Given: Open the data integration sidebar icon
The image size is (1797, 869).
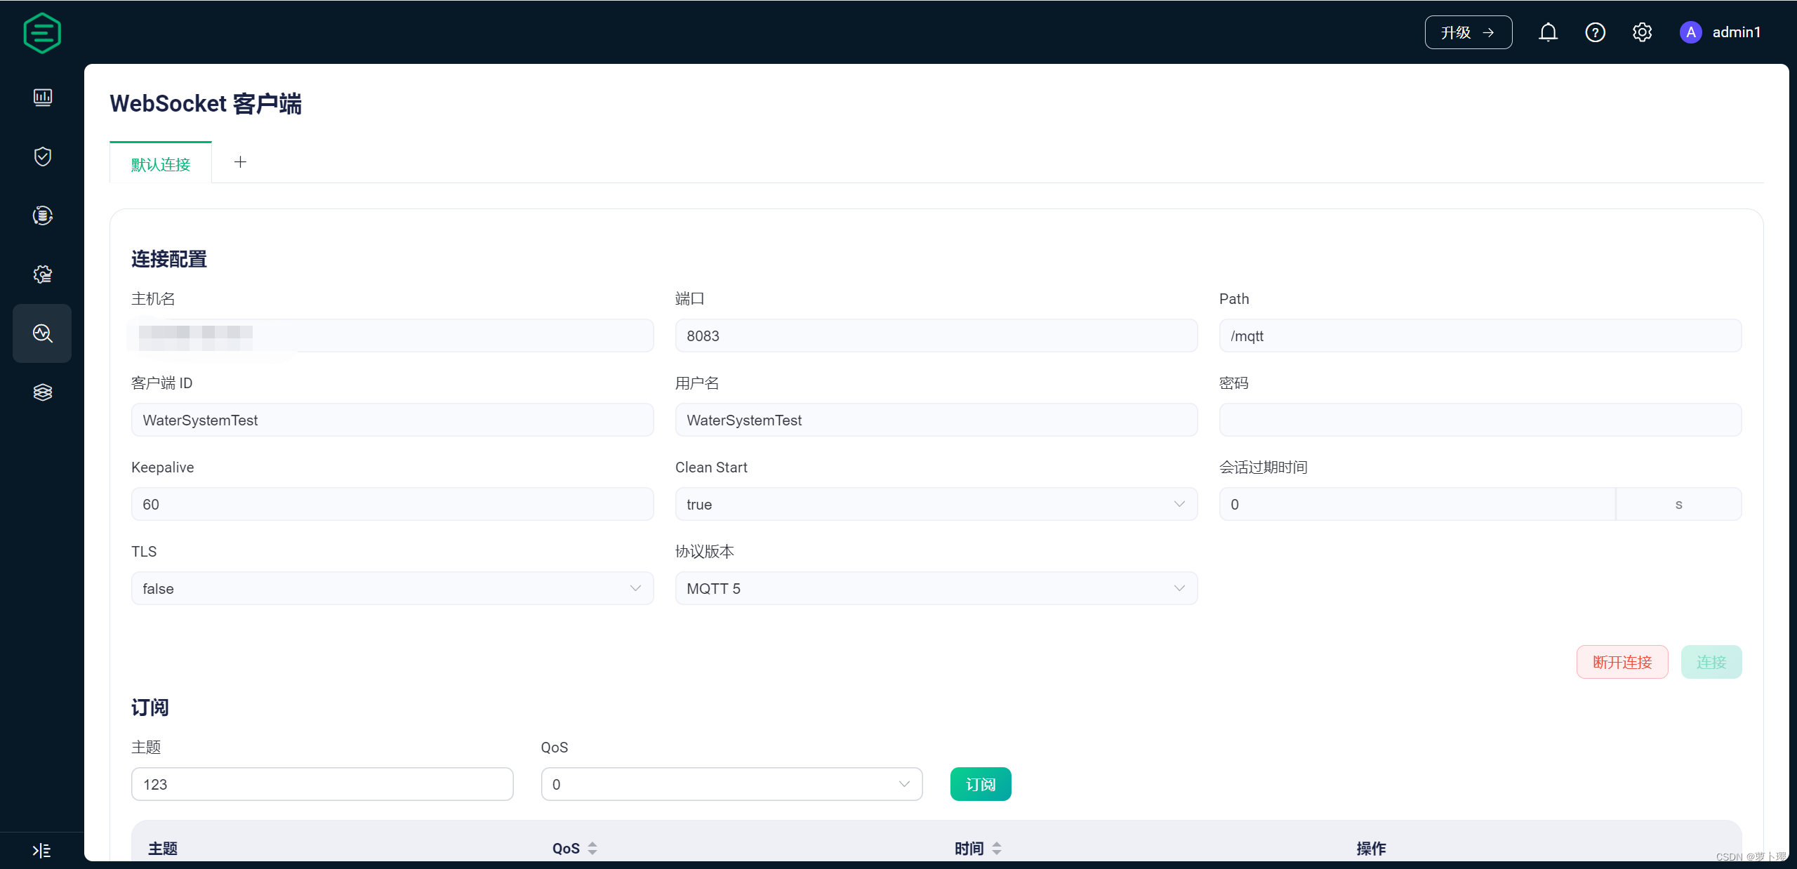Looking at the screenshot, I should tap(43, 215).
